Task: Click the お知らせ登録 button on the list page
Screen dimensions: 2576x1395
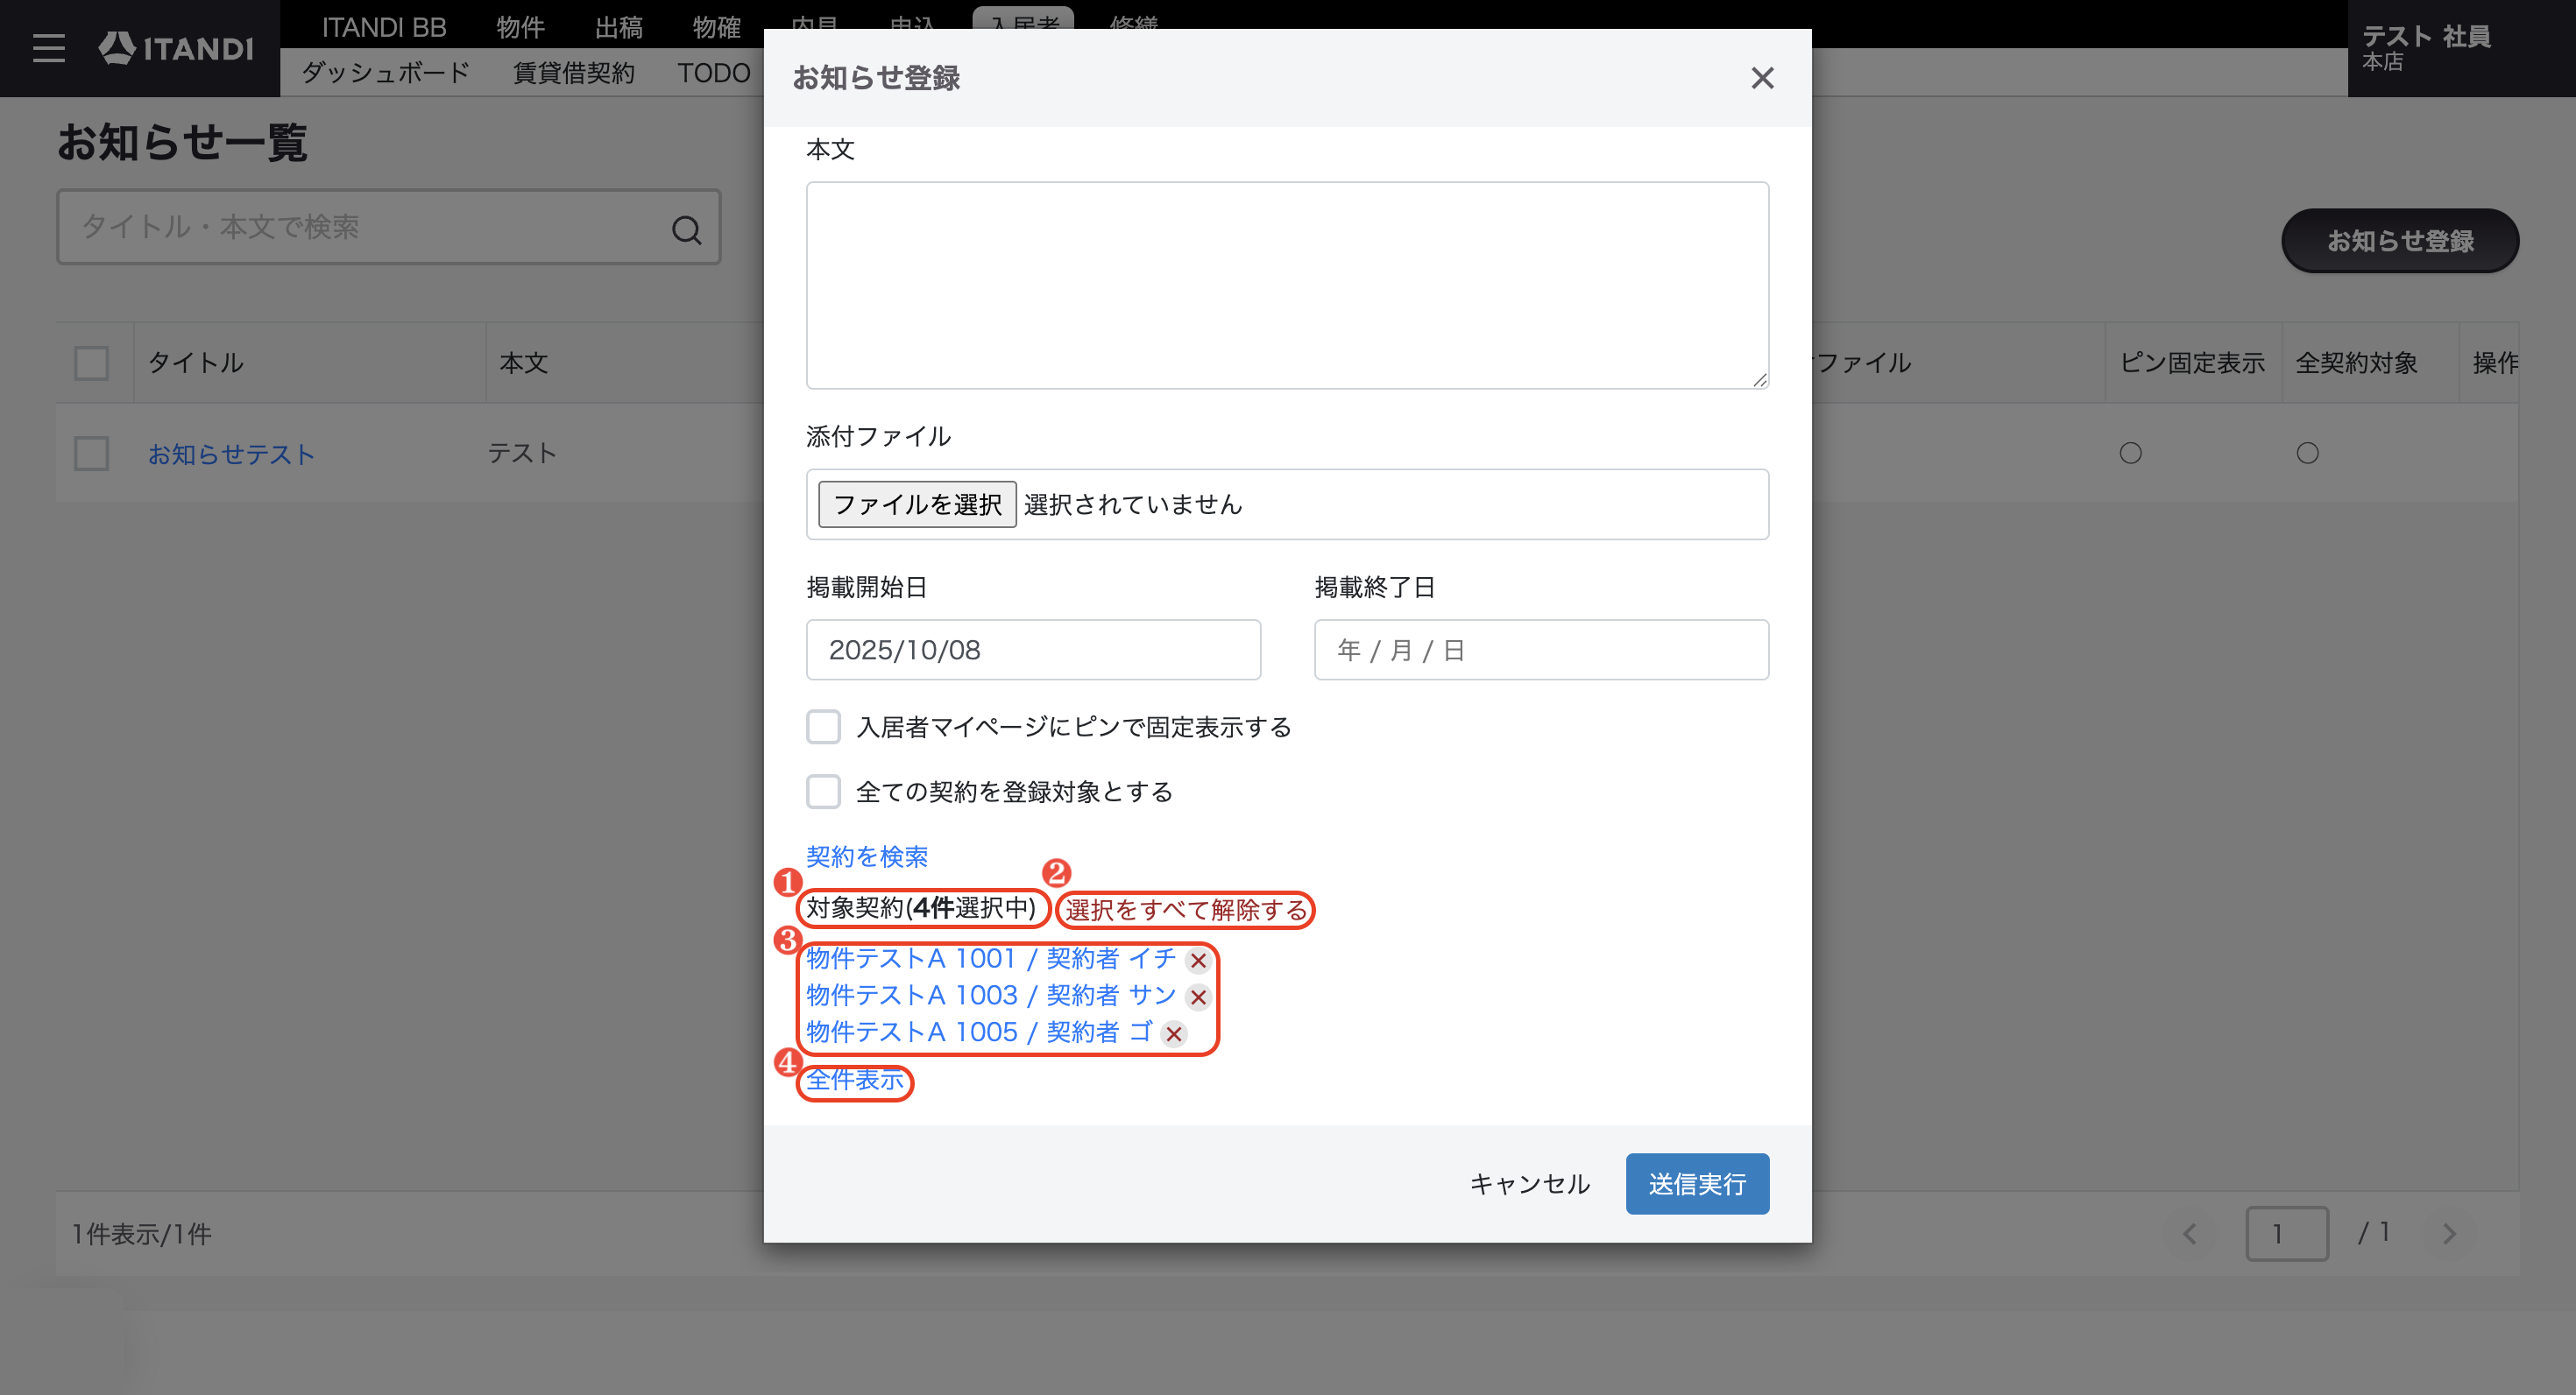Action: [2400, 241]
